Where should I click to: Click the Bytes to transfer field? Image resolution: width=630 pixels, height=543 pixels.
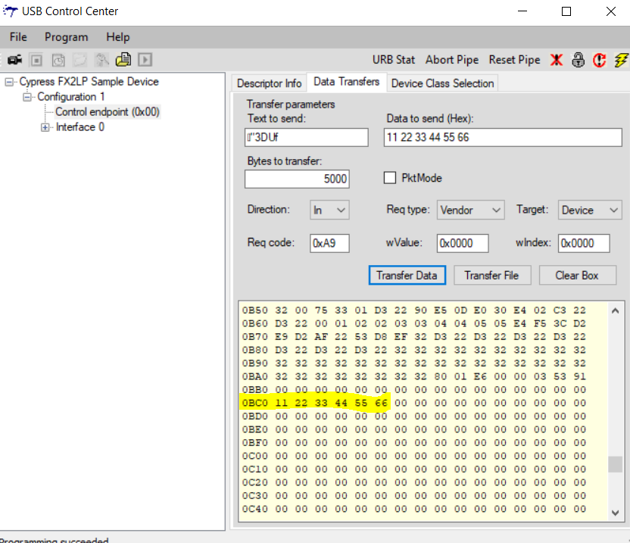pyautogui.click(x=297, y=179)
